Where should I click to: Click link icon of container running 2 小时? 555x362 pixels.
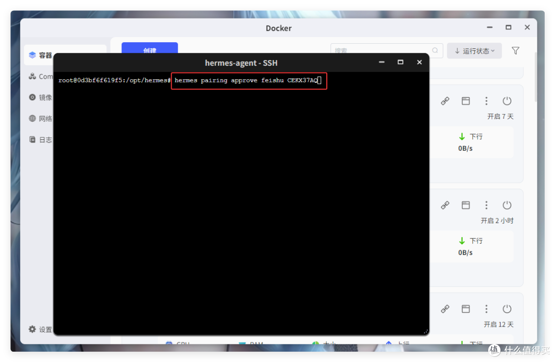[445, 205]
